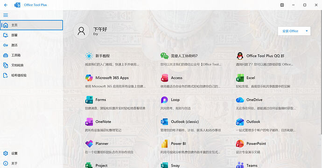Open 激活 in the sidebar
The image size is (322, 168).
31,45
